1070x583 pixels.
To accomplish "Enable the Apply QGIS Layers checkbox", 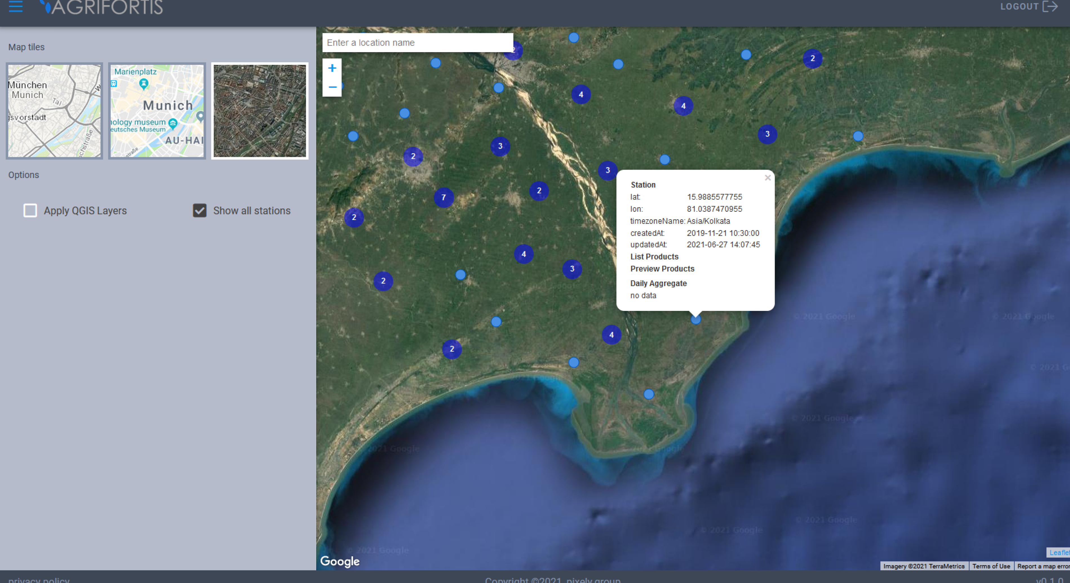I will tap(30, 211).
